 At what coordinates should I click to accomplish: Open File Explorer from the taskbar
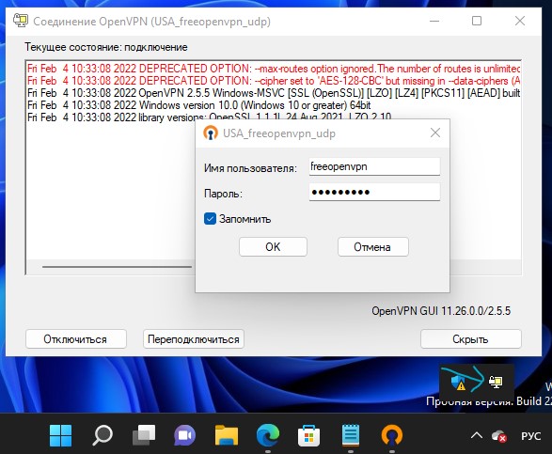click(x=226, y=435)
